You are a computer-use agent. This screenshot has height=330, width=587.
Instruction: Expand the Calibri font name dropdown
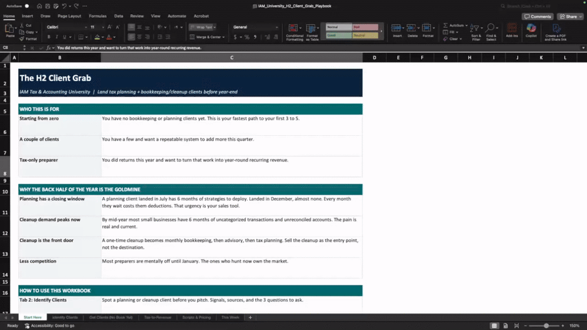(86, 27)
